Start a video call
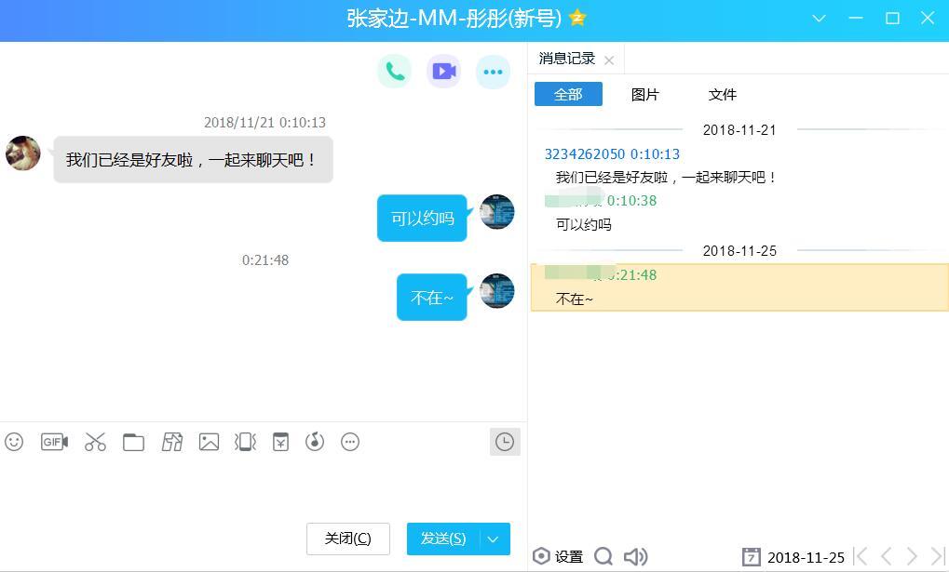949x572 pixels. point(444,72)
